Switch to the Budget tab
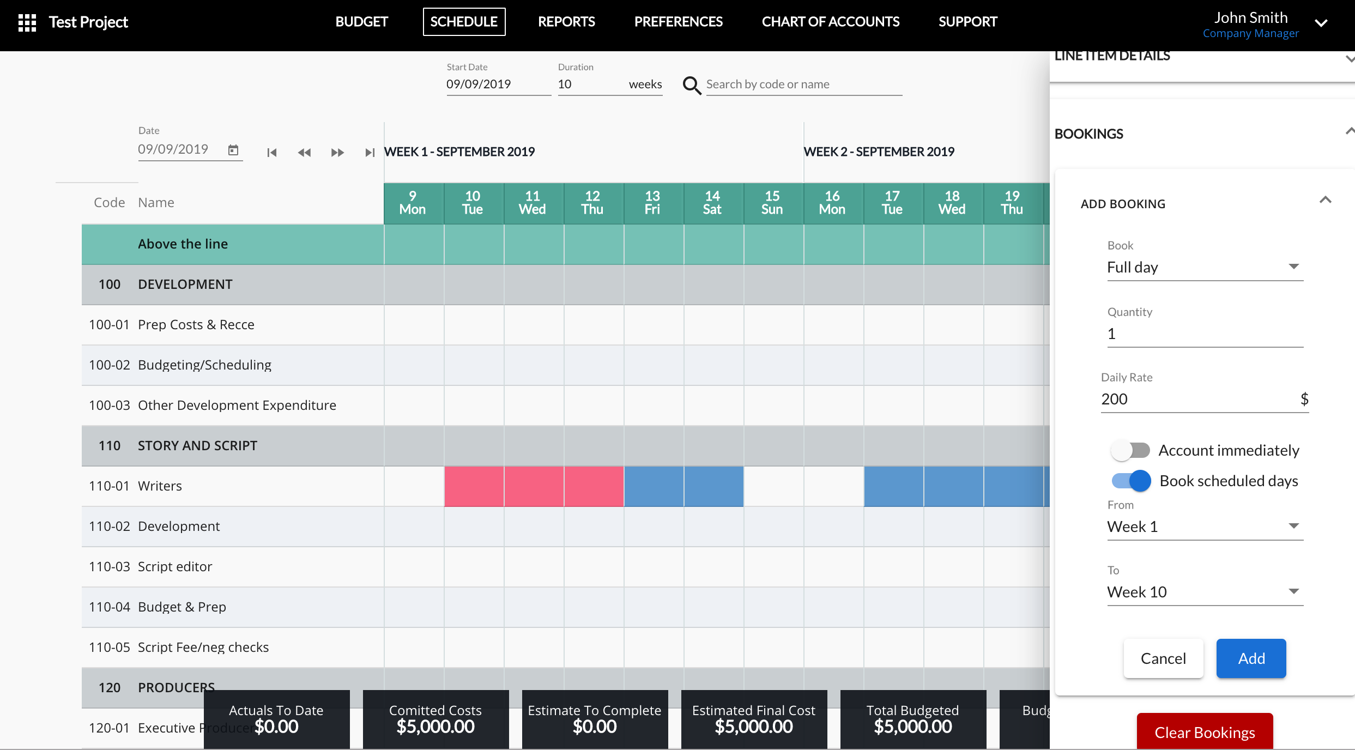1355x750 pixels. point(361,22)
